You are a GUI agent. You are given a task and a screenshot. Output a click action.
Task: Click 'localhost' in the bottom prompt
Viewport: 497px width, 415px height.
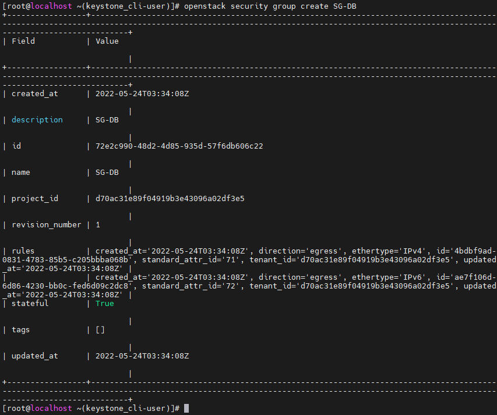[x=51, y=409]
